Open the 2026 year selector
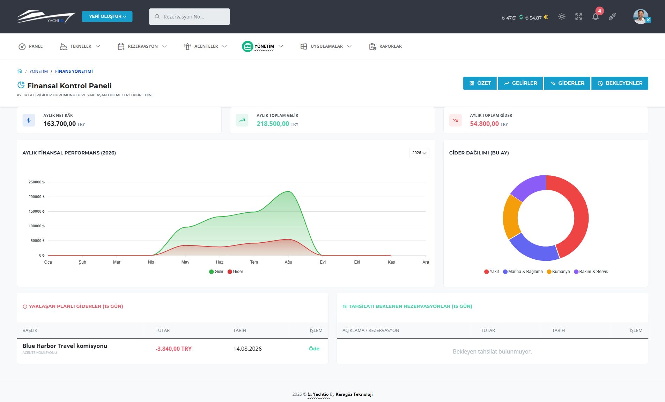Screen dimensions: 665x402 click(419, 153)
